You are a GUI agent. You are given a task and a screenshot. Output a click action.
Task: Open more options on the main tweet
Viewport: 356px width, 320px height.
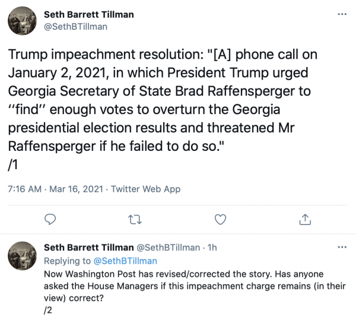[x=340, y=14]
